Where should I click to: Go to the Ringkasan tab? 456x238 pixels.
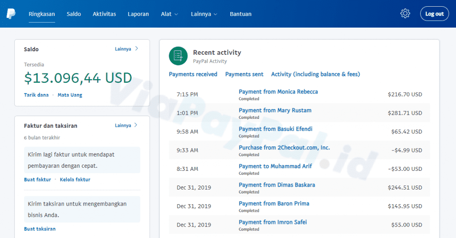pos(42,14)
